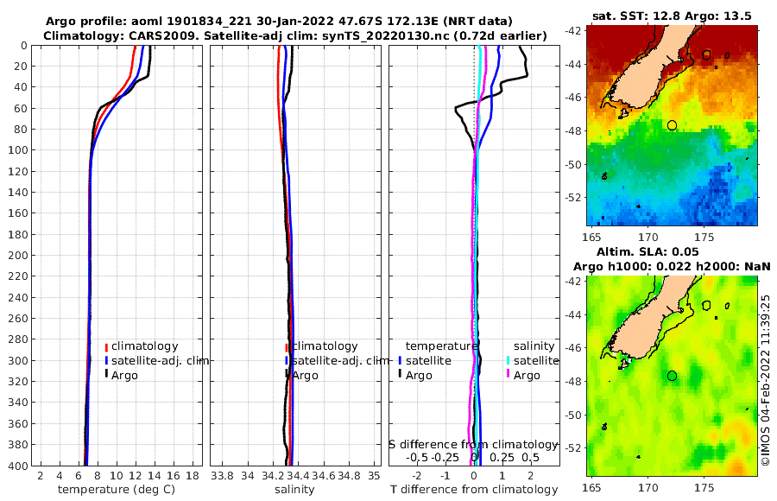Click red climatology marker in salinity panel
Image resolution: width=777 pixels, height=501 pixels.
pos(287,346)
